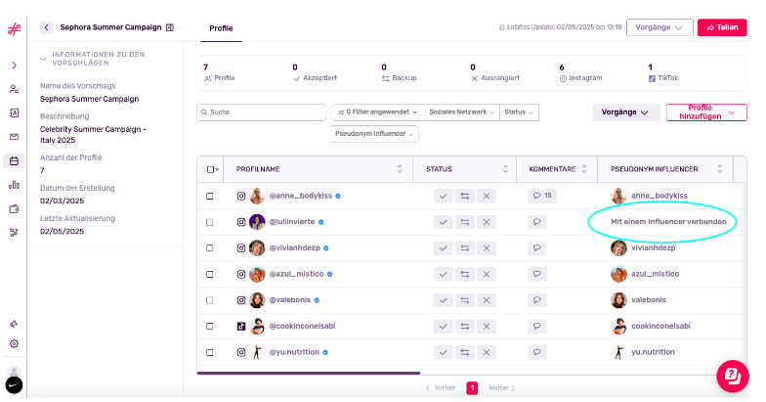766x402 pixels.
Task: Discard @anne_bodykiss with X icon
Action: click(x=487, y=196)
